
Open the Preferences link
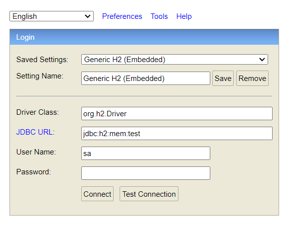[122, 16]
